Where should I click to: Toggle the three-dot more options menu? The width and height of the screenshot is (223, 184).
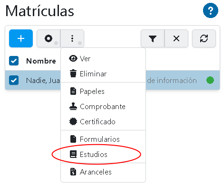point(72,38)
